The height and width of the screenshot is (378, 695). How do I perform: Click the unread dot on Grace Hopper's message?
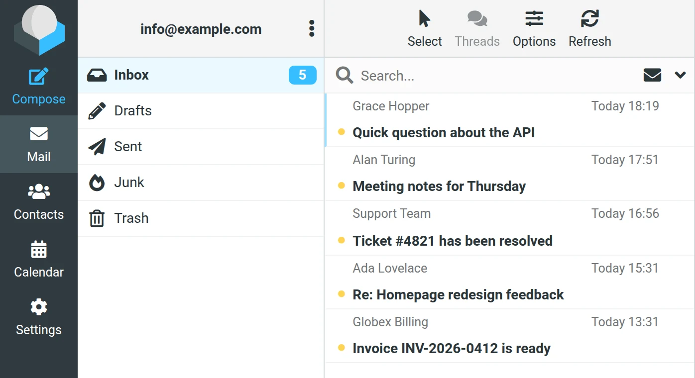pos(342,132)
